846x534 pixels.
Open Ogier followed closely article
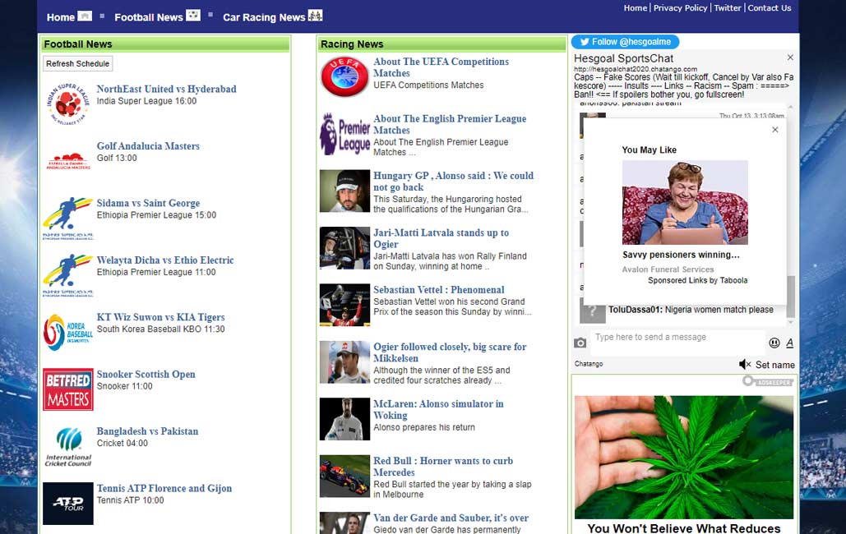click(x=450, y=352)
